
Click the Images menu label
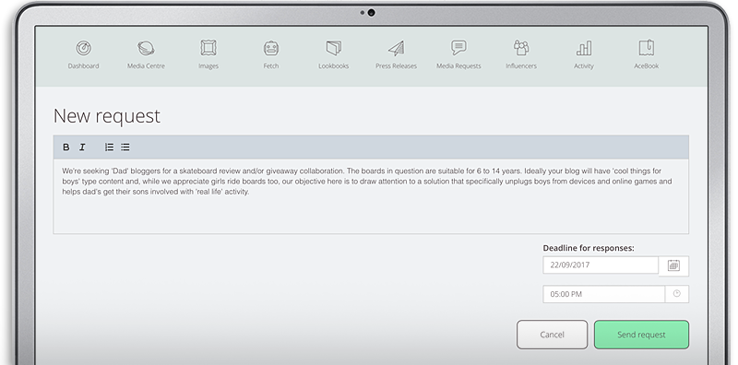tap(208, 66)
